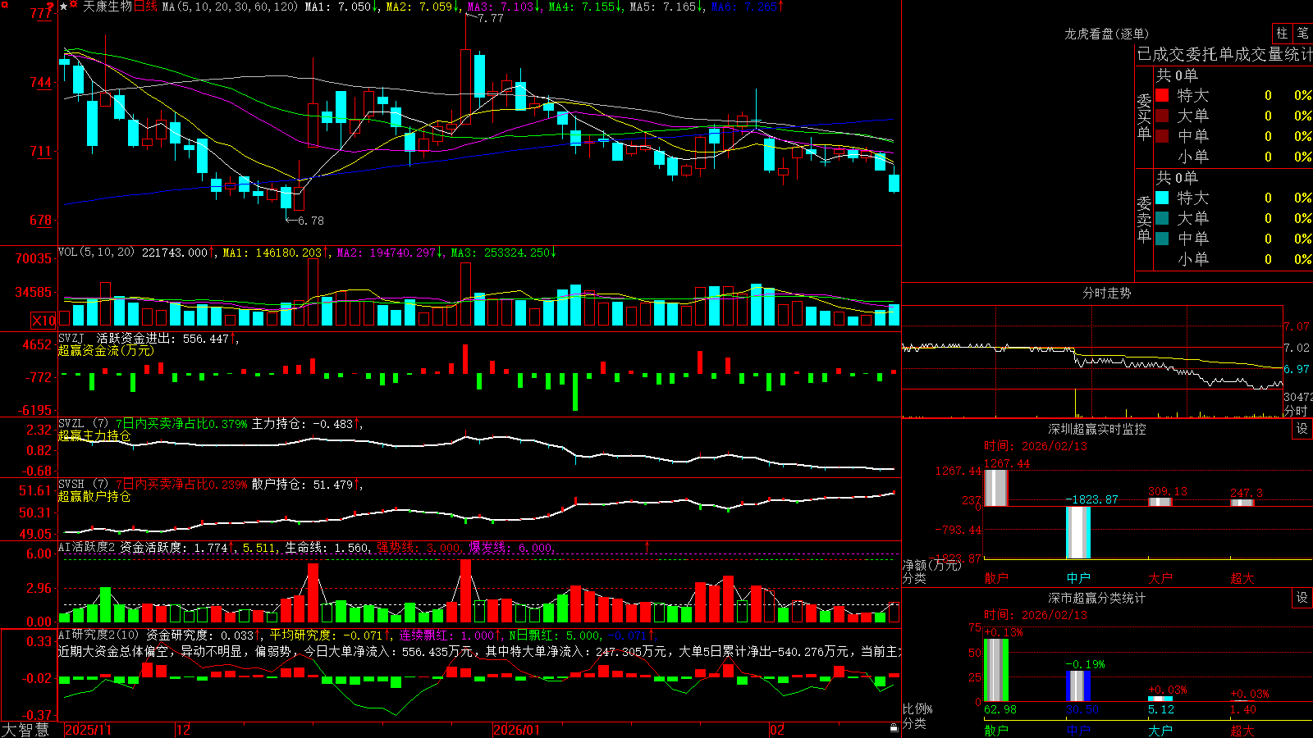Click 超大 bar valued 247.3
Viewport: 1313px width, 738px height.
[x=1242, y=503]
